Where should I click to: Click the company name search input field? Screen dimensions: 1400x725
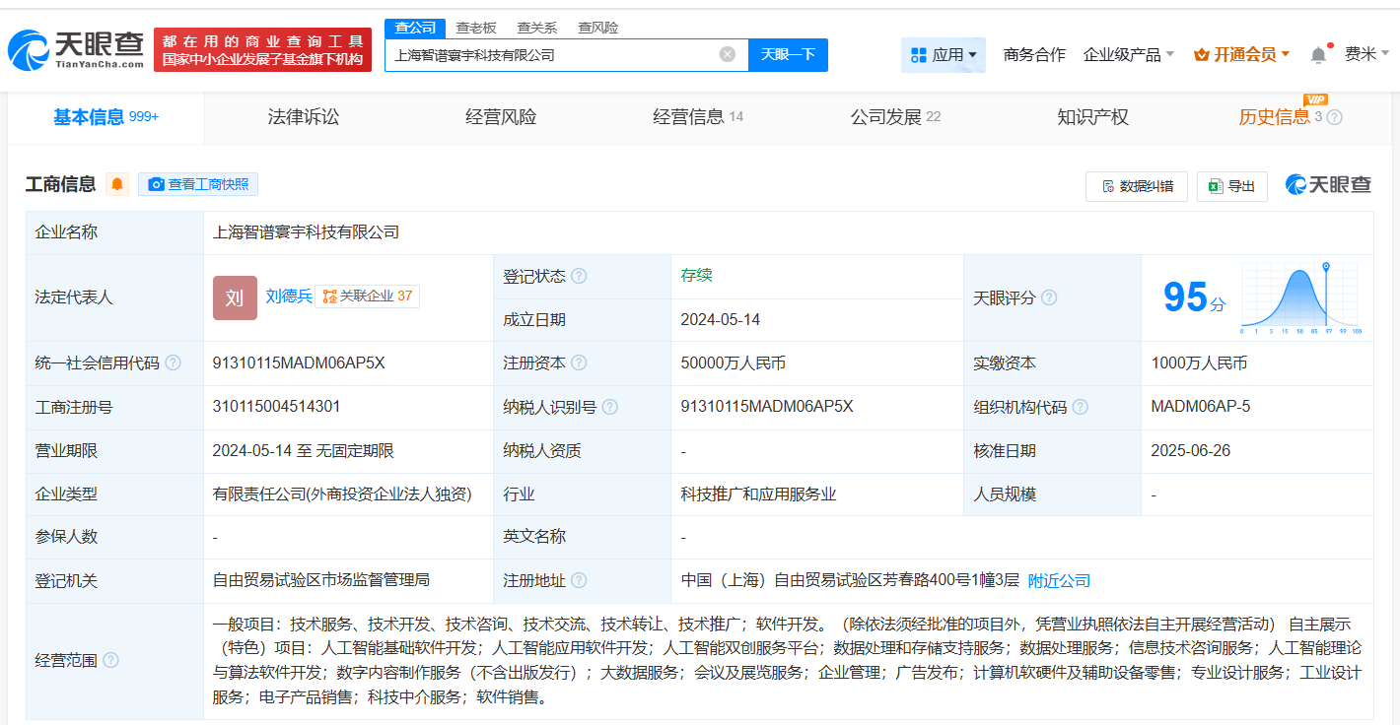coord(552,55)
